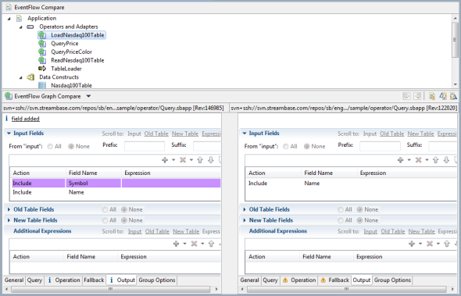Click the Nasdaq100Table grid icon

(42, 85)
